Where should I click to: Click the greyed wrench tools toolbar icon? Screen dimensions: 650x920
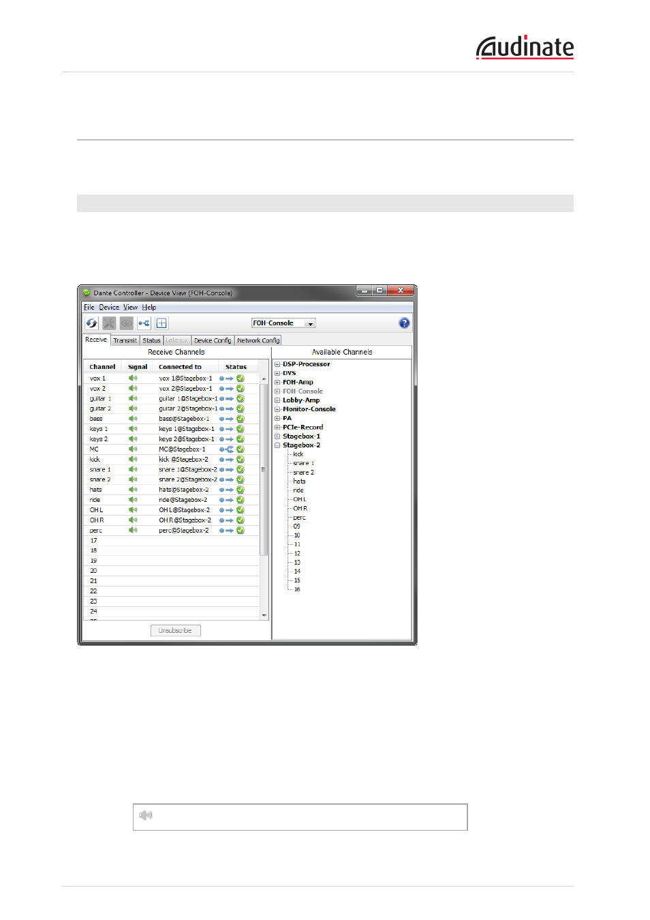coord(109,323)
